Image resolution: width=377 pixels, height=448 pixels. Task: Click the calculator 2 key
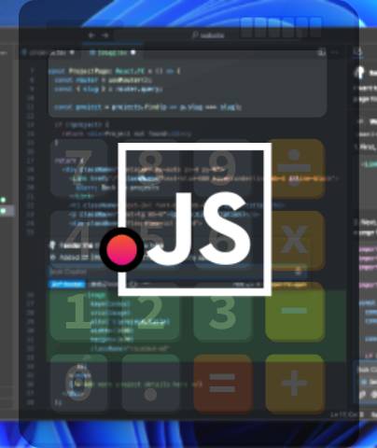point(150,312)
